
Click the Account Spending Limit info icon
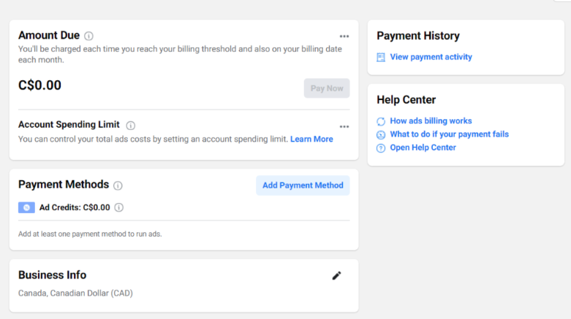point(130,126)
